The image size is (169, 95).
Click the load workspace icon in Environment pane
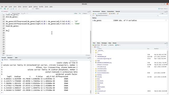(93, 13)
